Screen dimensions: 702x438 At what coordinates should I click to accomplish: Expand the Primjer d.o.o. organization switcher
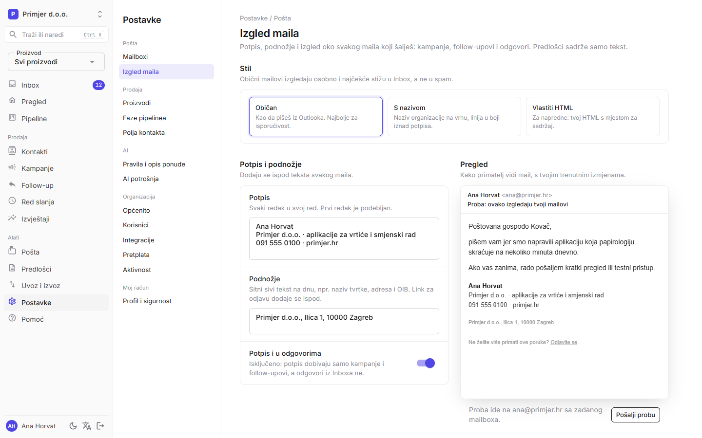coord(57,14)
